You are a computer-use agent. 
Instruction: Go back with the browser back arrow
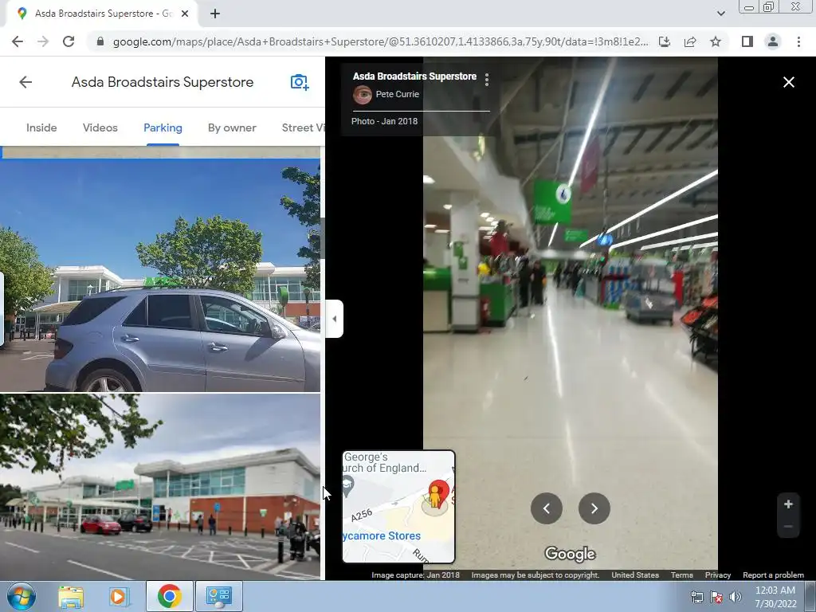coord(18,41)
